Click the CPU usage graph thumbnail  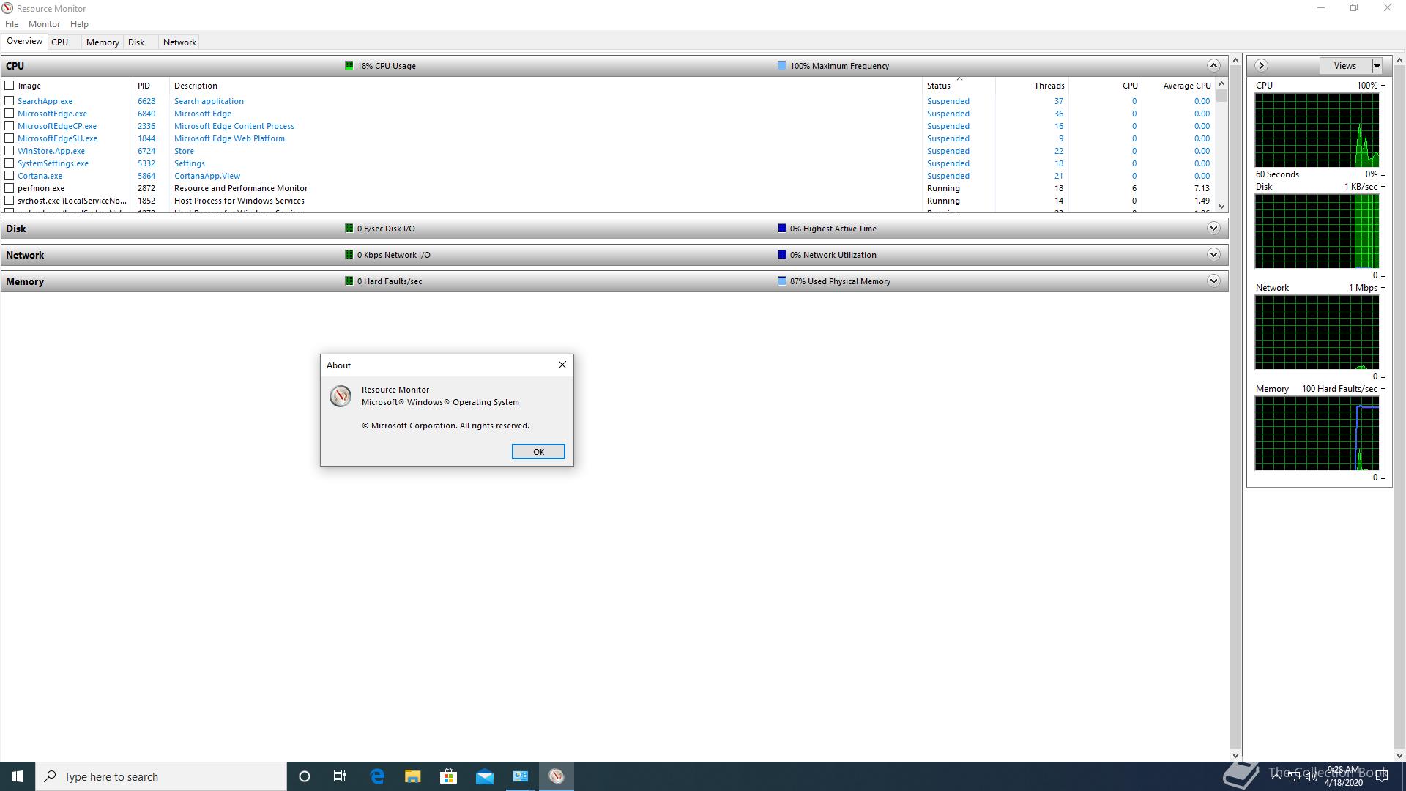pyautogui.click(x=1317, y=130)
